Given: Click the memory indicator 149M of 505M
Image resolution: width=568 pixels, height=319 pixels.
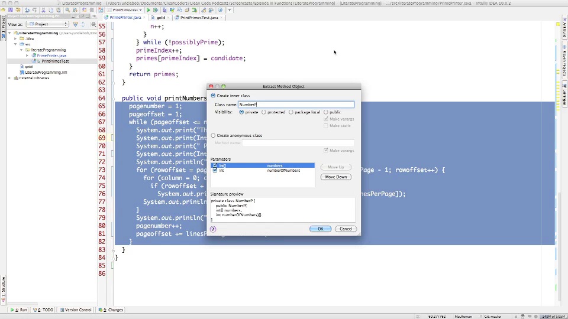Looking at the screenshot, I should coord(553,317).
